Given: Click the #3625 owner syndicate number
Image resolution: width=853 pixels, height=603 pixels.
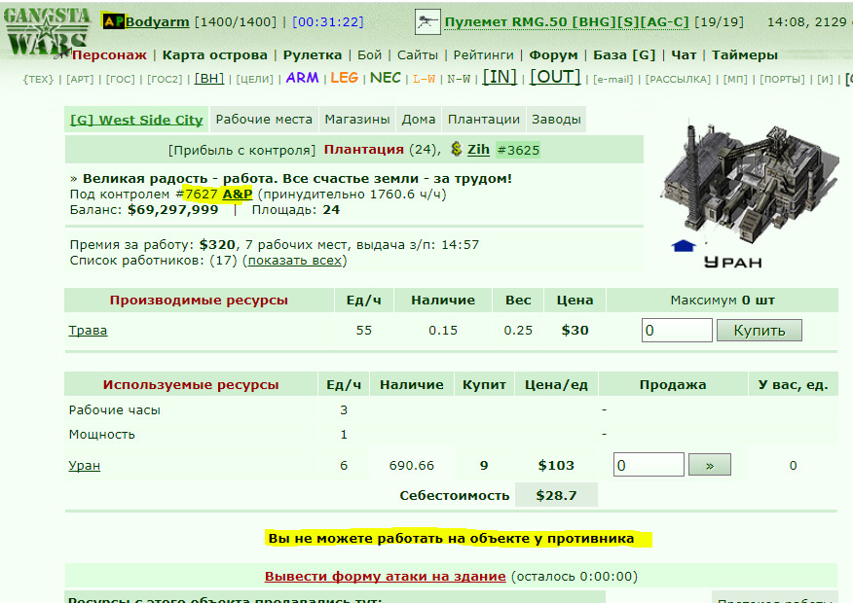Looking at the screenshot, I should (x=518, y=150).
